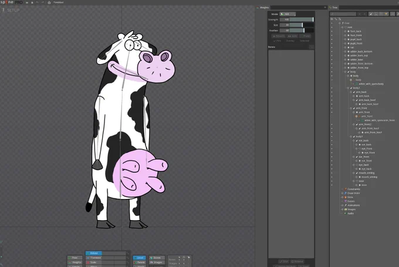Select the Rotate tool
Image resolution: width=399 pixels, height=267 pixels.
(94, 254)
